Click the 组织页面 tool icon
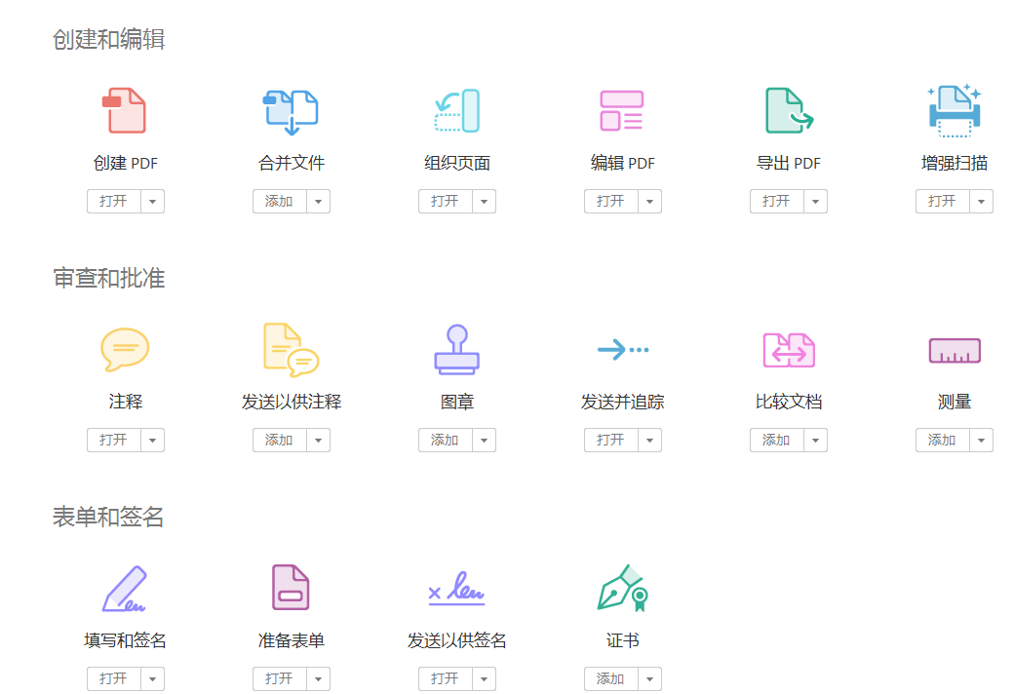Viewport: 1014px width, 694px height. pos(456,109)
